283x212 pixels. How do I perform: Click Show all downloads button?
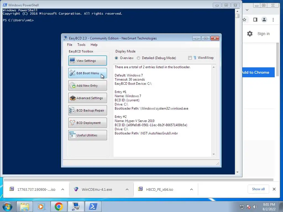coord(258,189)
